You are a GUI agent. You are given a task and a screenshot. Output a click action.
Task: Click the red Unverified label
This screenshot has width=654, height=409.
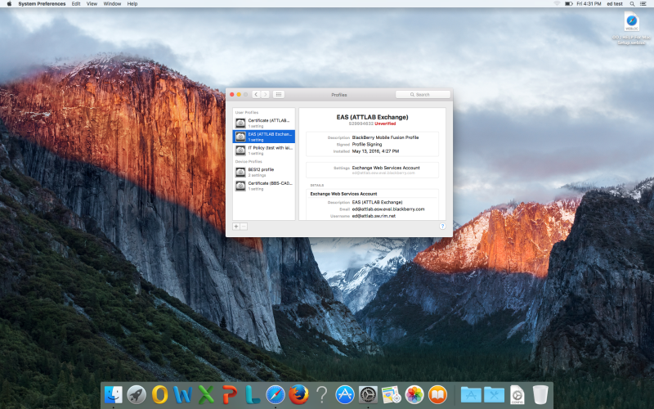pyautogui.click(x=385, y=124)
